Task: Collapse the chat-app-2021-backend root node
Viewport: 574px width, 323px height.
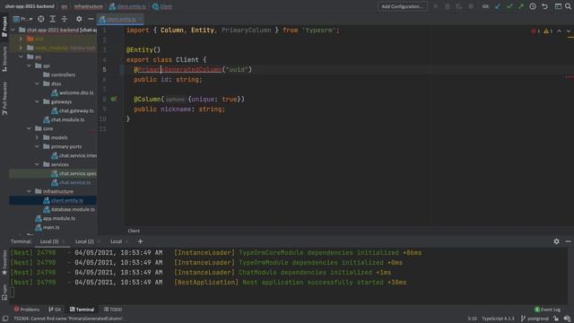Action: pyautogui.click(x=13, y=30)
